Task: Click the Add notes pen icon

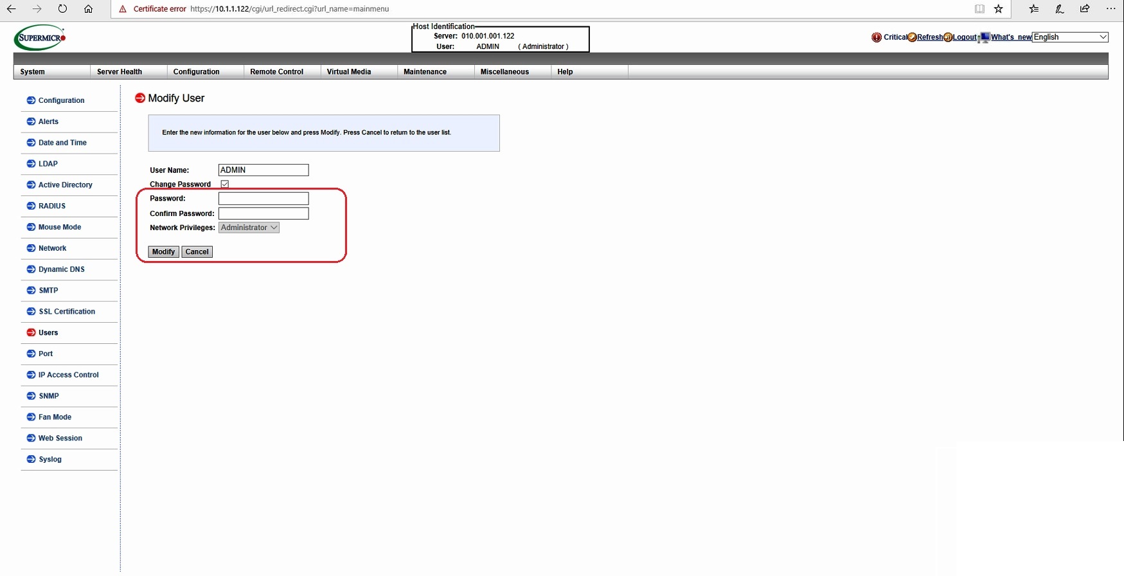Action: [x=1060, y=9]
